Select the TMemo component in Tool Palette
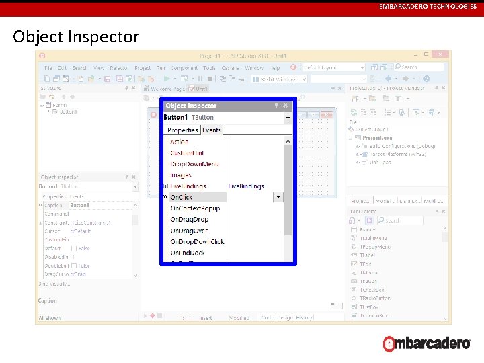Screen dimensions: 484x363 pyautogui.click(x=364, y=272)
